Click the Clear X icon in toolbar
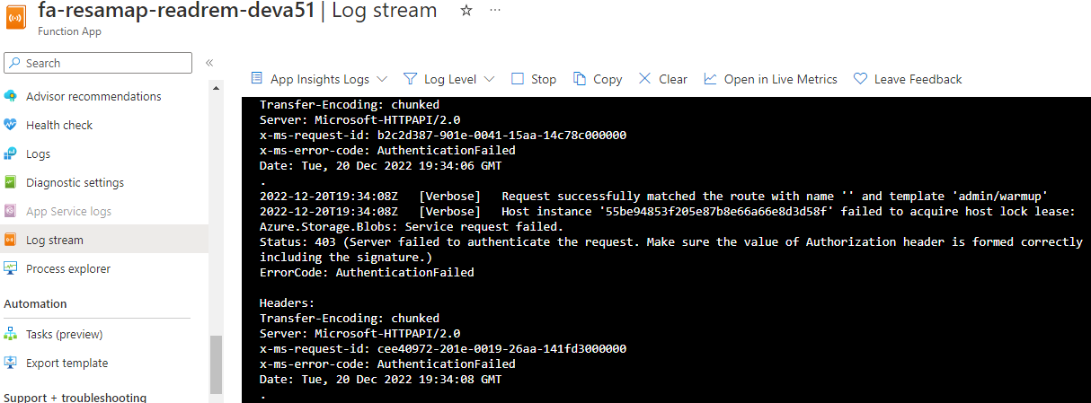Viewport: 1091px width, 403px height. tap(644, 79)
